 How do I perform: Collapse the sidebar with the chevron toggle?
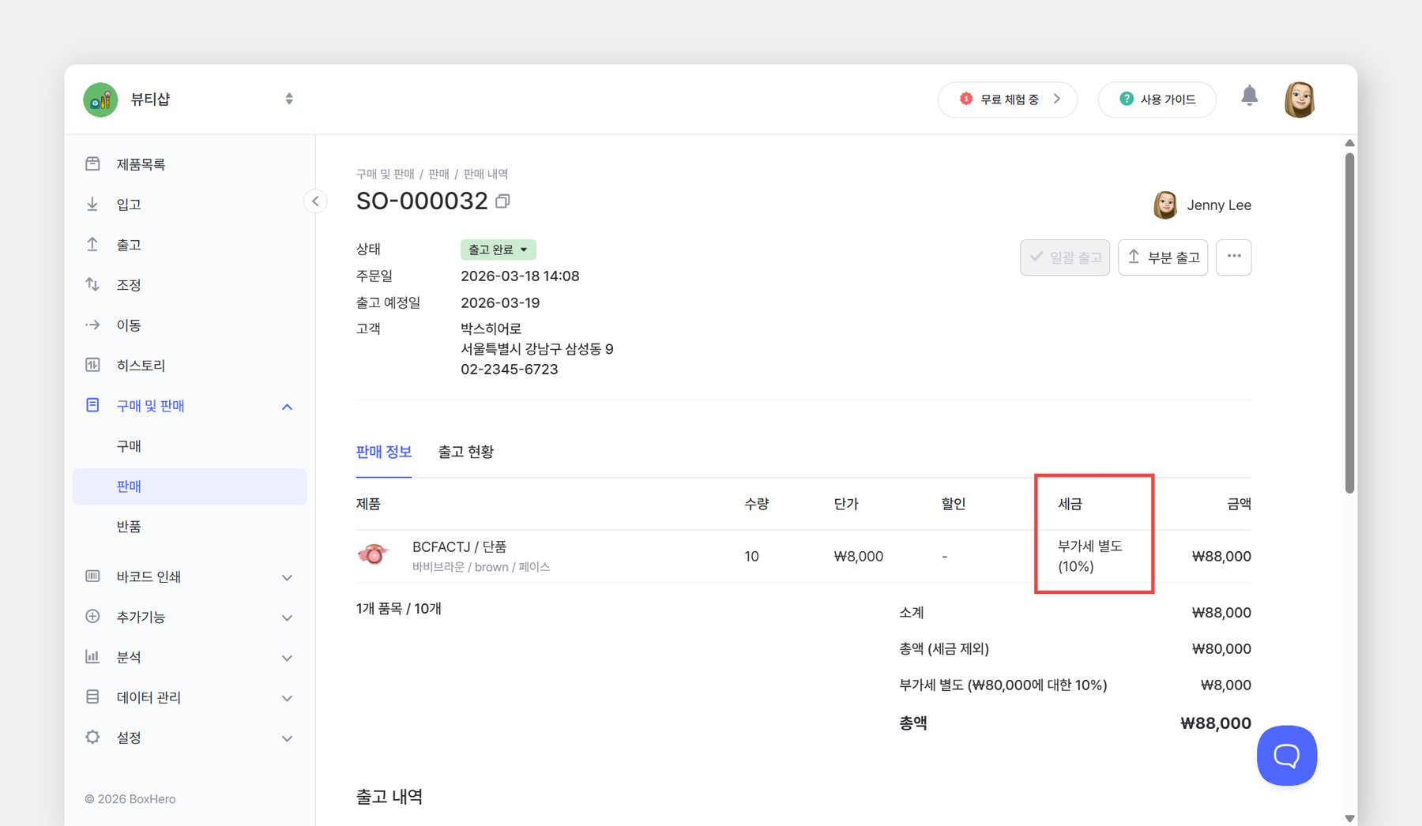tap(315, 201)
